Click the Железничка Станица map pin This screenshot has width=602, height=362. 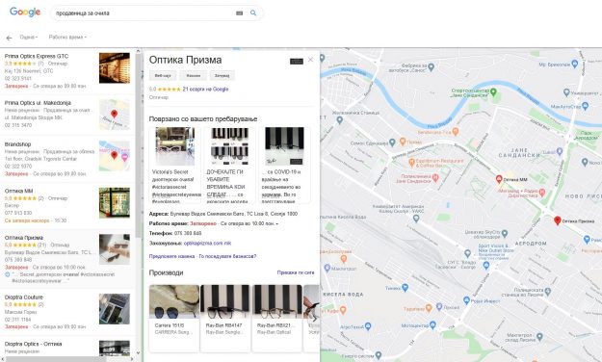(x=339, y=119)
